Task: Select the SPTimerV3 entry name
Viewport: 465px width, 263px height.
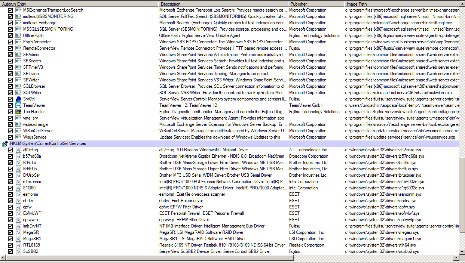Action: 33,67
